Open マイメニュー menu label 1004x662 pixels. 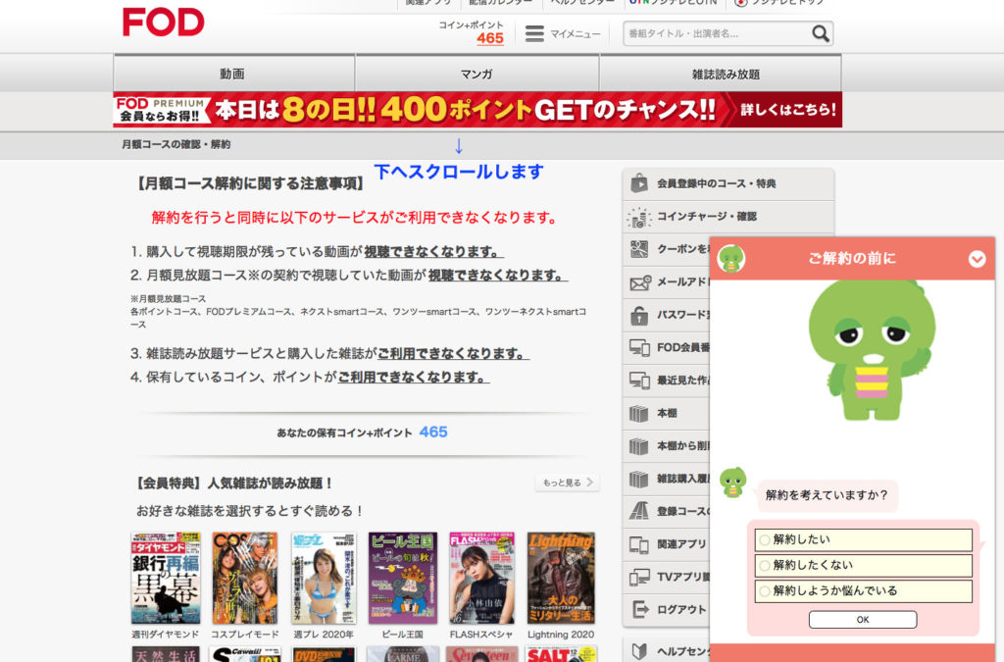coord(576,34)
